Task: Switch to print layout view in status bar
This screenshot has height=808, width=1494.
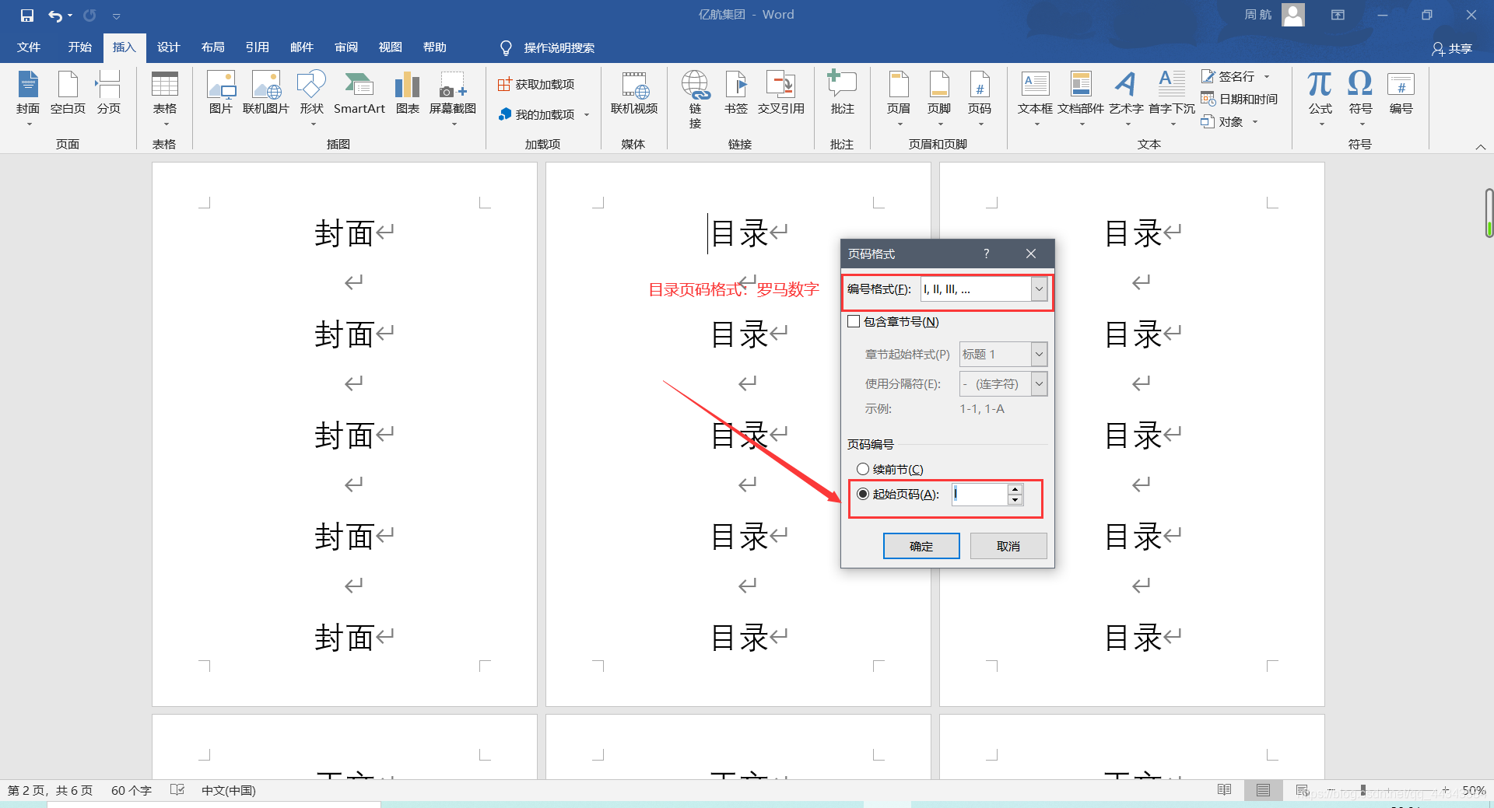Action: coord(1263,790)
